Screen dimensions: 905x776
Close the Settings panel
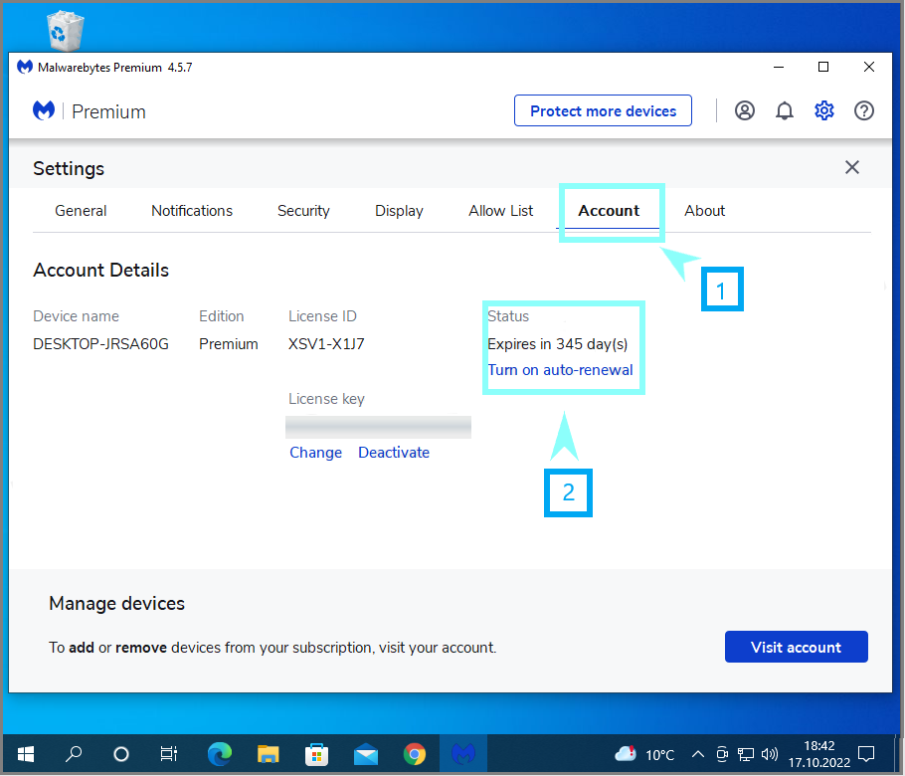[x=852, y=167]
